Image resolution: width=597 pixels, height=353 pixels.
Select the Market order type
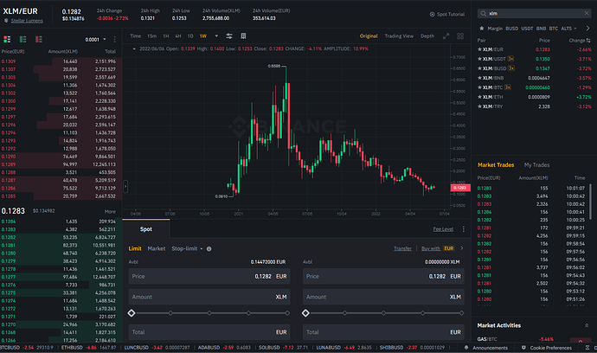[157, 248]
